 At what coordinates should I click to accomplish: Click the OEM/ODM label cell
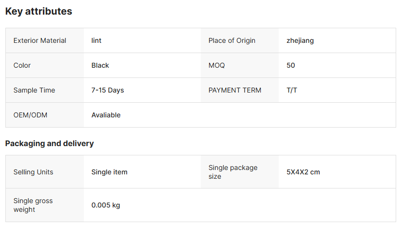point(31,115)
